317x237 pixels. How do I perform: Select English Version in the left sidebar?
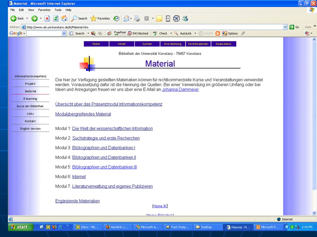[x=30, y=129]
